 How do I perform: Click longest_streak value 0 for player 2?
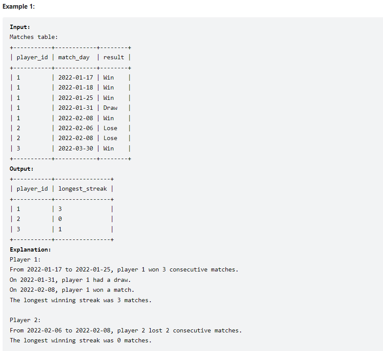click(60, 219)
